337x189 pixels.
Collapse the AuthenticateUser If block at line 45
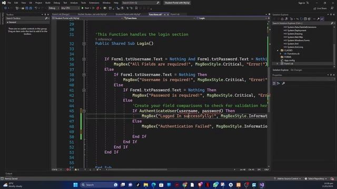click(84, 111)
